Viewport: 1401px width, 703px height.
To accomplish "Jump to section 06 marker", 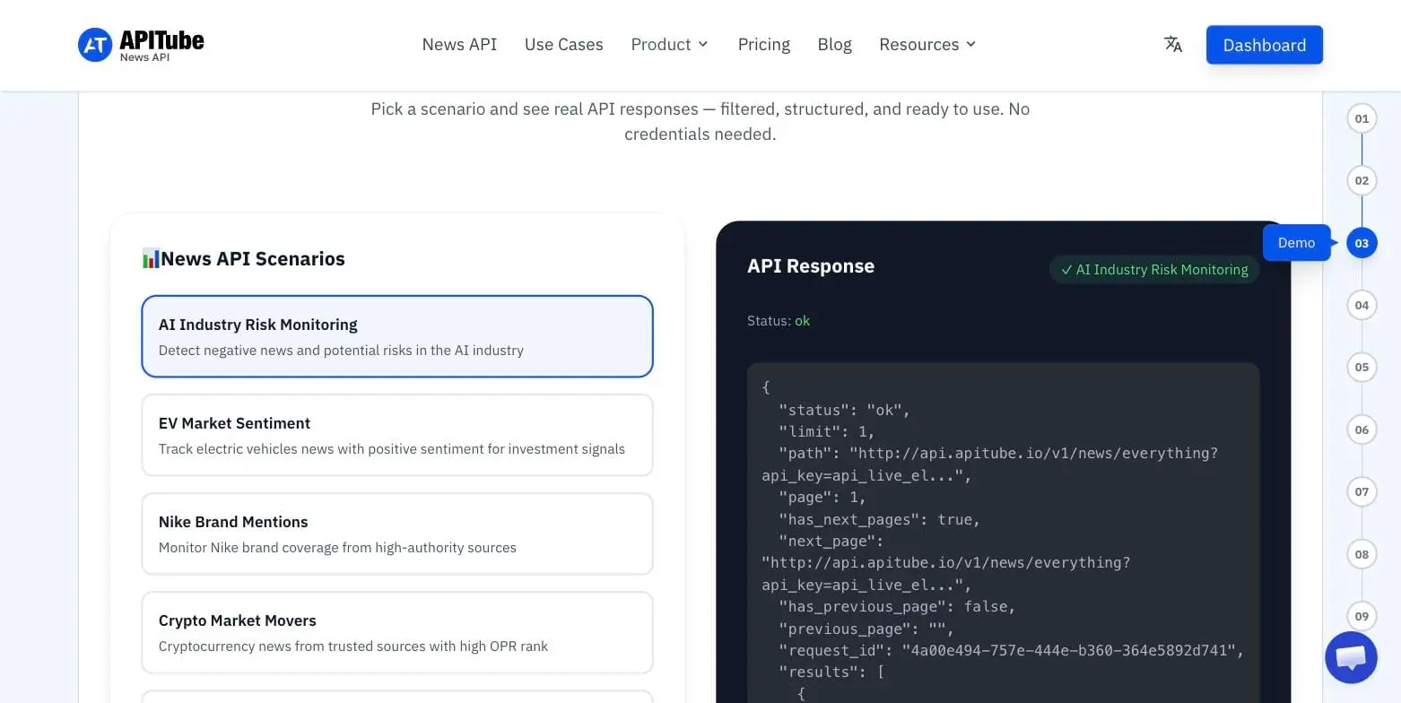I will point(1362,430).
